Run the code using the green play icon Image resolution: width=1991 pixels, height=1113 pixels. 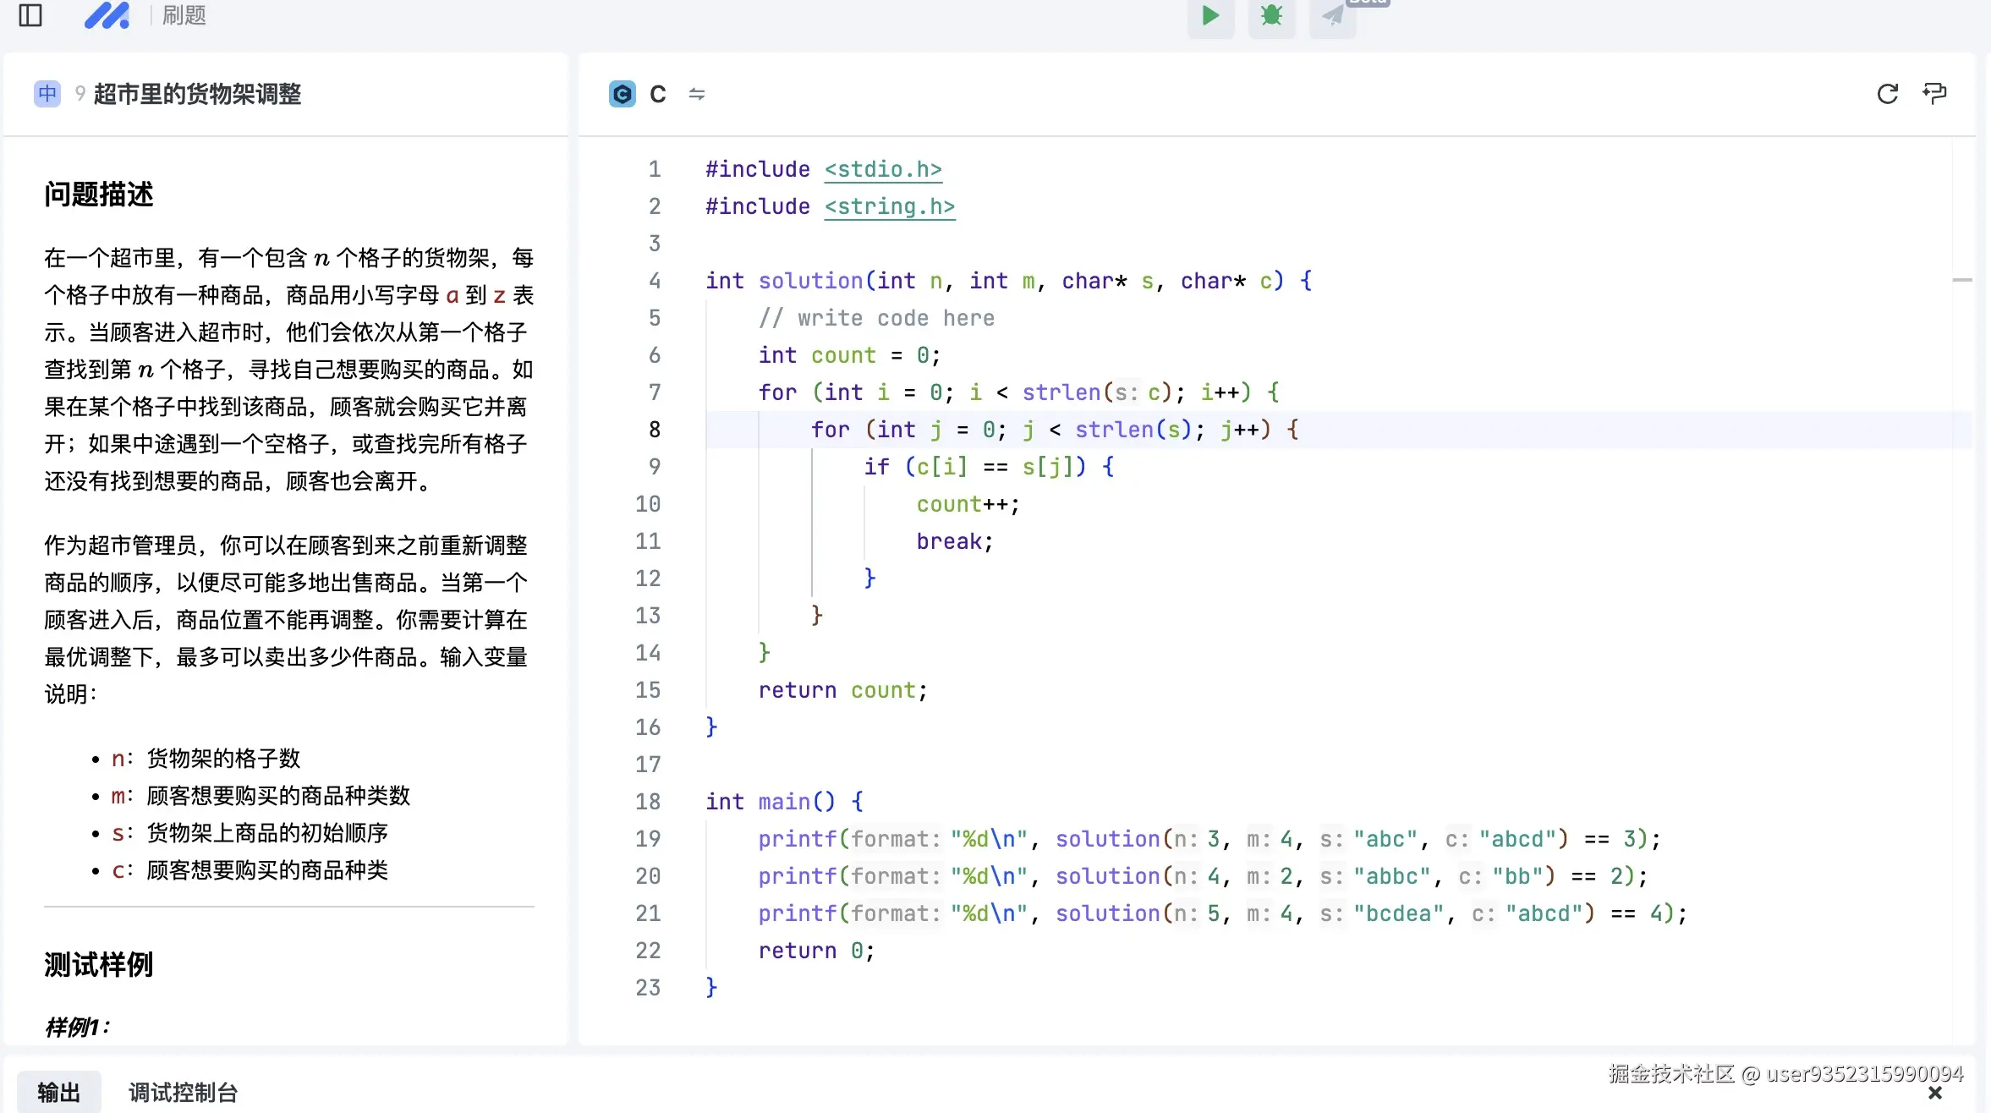1209,16
